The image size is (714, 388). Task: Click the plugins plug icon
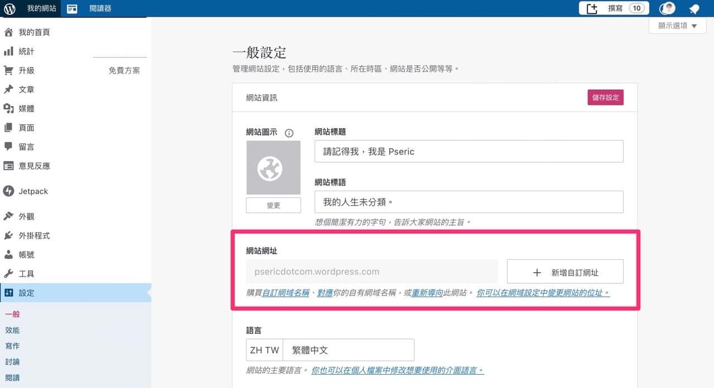click(8, 235)
